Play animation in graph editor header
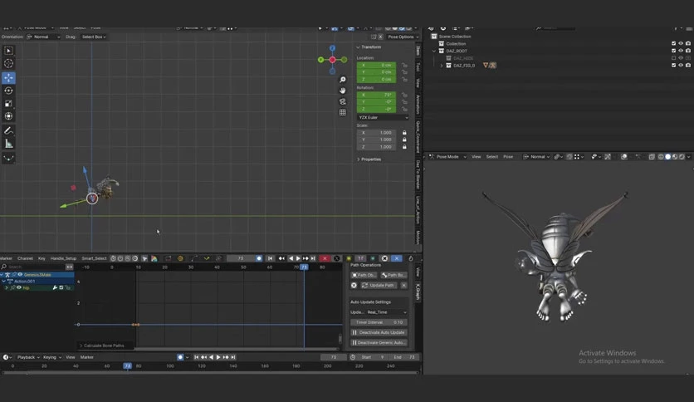694x402 pixels. click(298, 258)
